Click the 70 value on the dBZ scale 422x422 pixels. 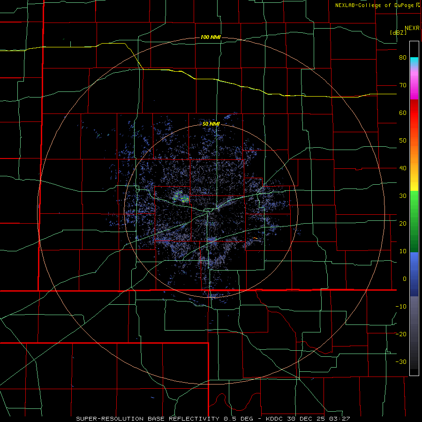click(x=403, y=85)
